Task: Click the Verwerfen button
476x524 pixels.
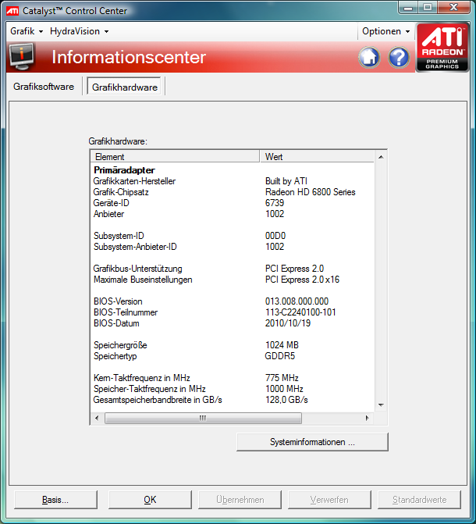Action: 329,500
